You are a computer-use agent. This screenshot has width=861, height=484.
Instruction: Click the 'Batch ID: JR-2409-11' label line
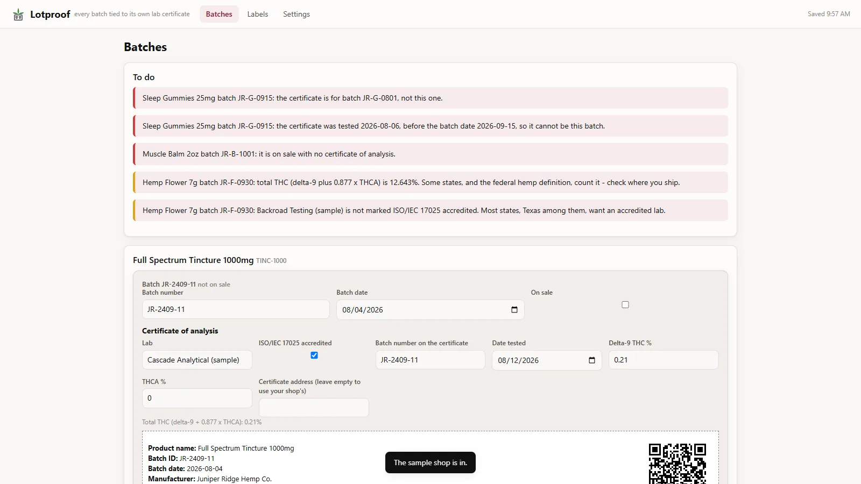[181, 458]
